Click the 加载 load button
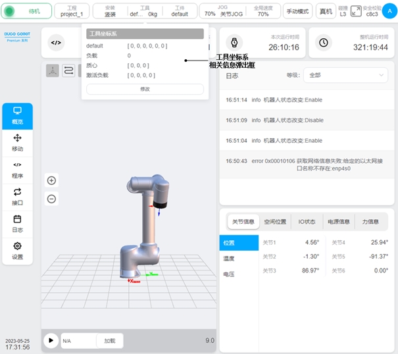Image resolution: width=398 pixels, height=354 pixels. tap(109, 341)
